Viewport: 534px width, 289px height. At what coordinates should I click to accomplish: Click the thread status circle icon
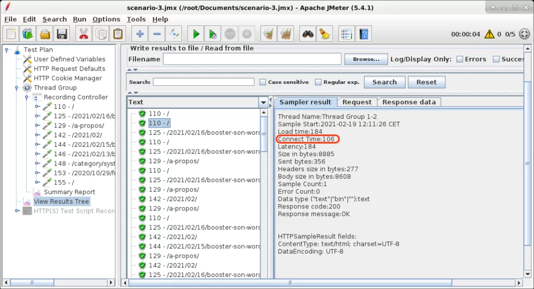tap(525, 34)
